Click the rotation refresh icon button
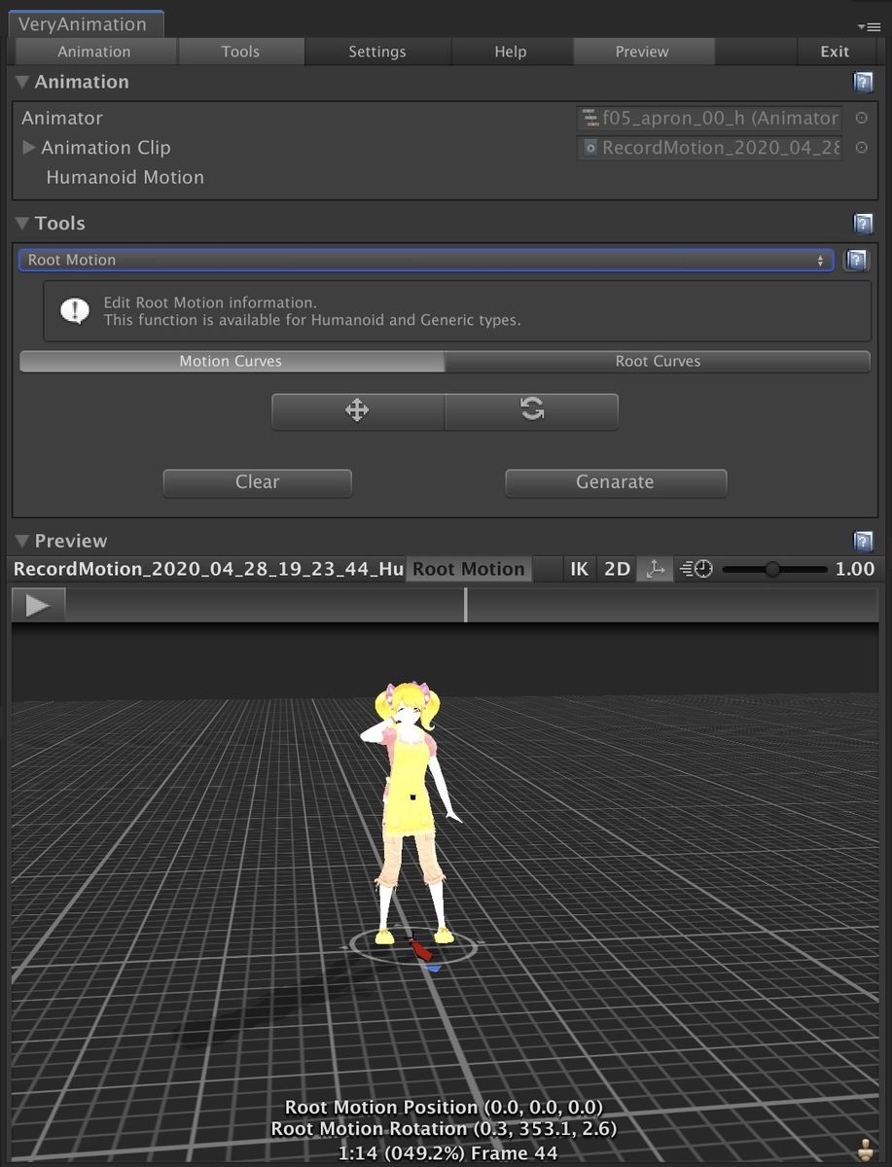Viewport: 892px width, 1167px height. tap(531, 410)
